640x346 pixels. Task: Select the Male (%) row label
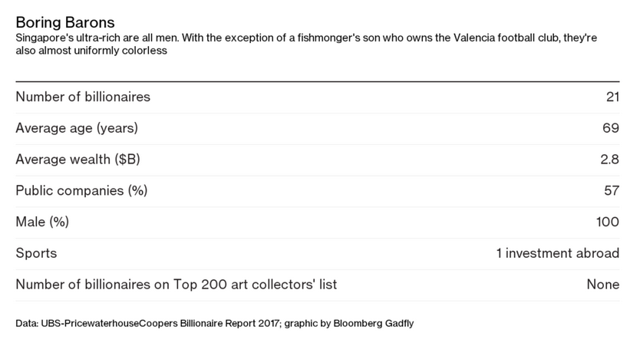tap(42, 222)
